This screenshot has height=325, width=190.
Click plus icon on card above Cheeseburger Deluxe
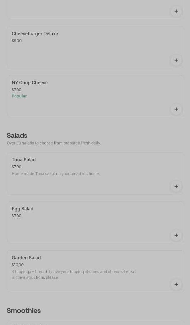tap(176, 11)
